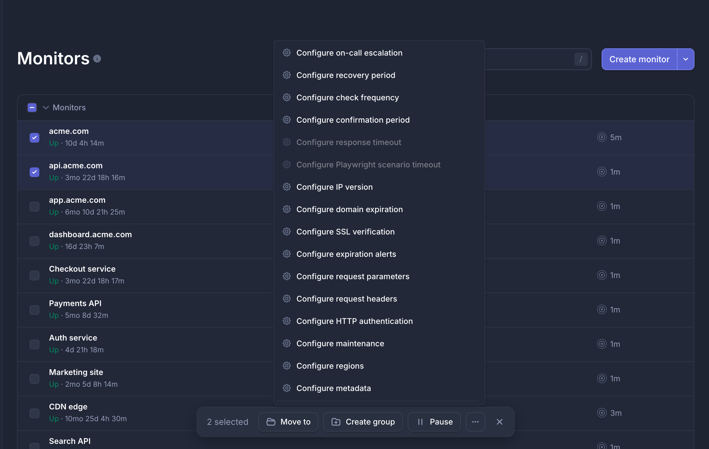Viewport: 709px width, 449px height.
Task: Click the frequency icon on Marketing site row
Action: [602, 379]
